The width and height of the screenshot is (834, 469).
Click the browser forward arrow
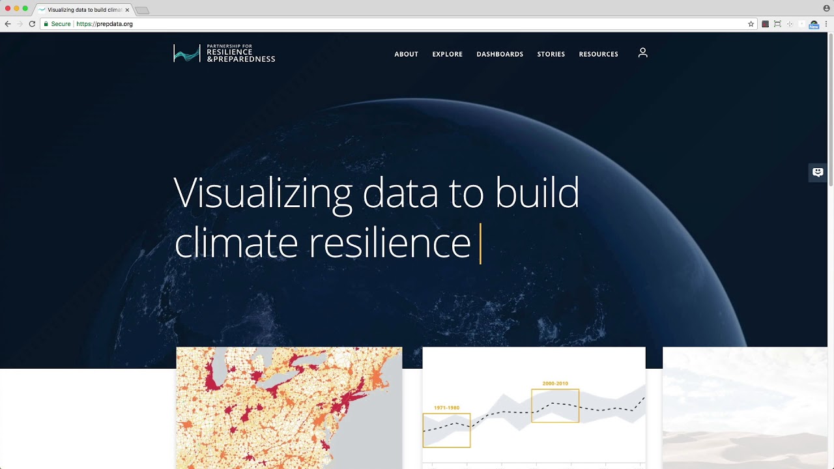click(x=20, y=24)
